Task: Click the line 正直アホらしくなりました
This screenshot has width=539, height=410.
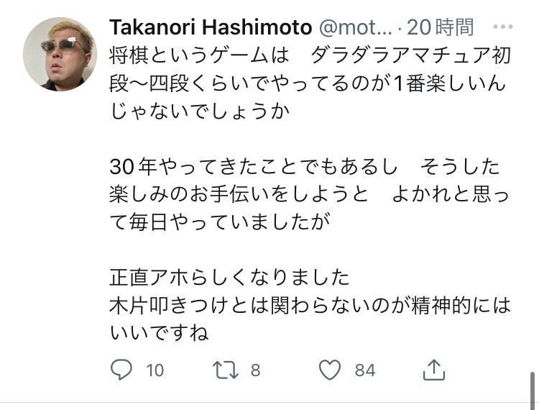Action: tap(229, 278)
